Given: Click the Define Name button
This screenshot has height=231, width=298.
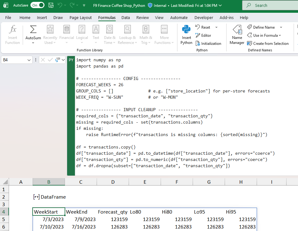Looking at the screenshot, I should coord(262,27).
